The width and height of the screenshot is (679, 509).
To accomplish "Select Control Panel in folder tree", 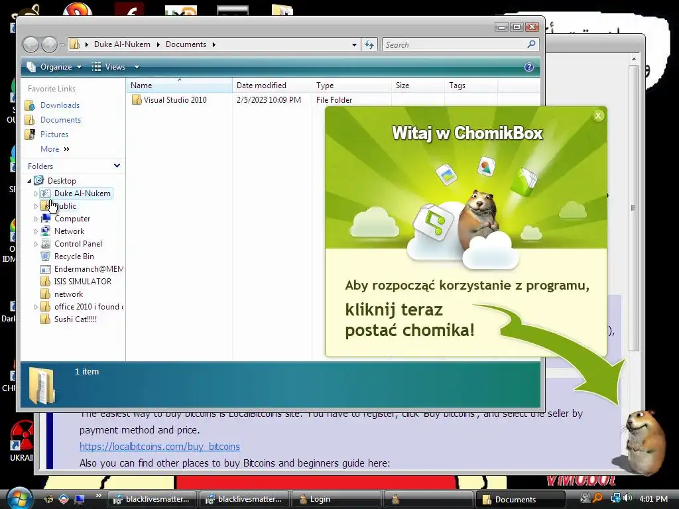I will [x=78, y=244].
